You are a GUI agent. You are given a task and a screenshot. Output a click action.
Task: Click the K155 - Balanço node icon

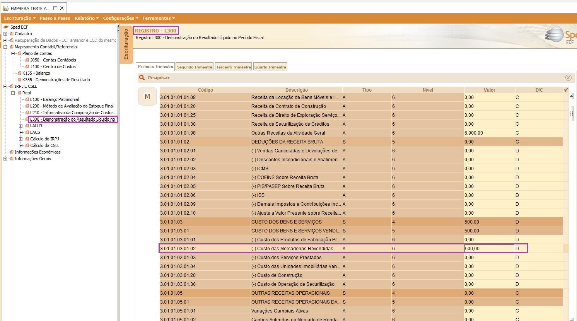coord(19,73)
